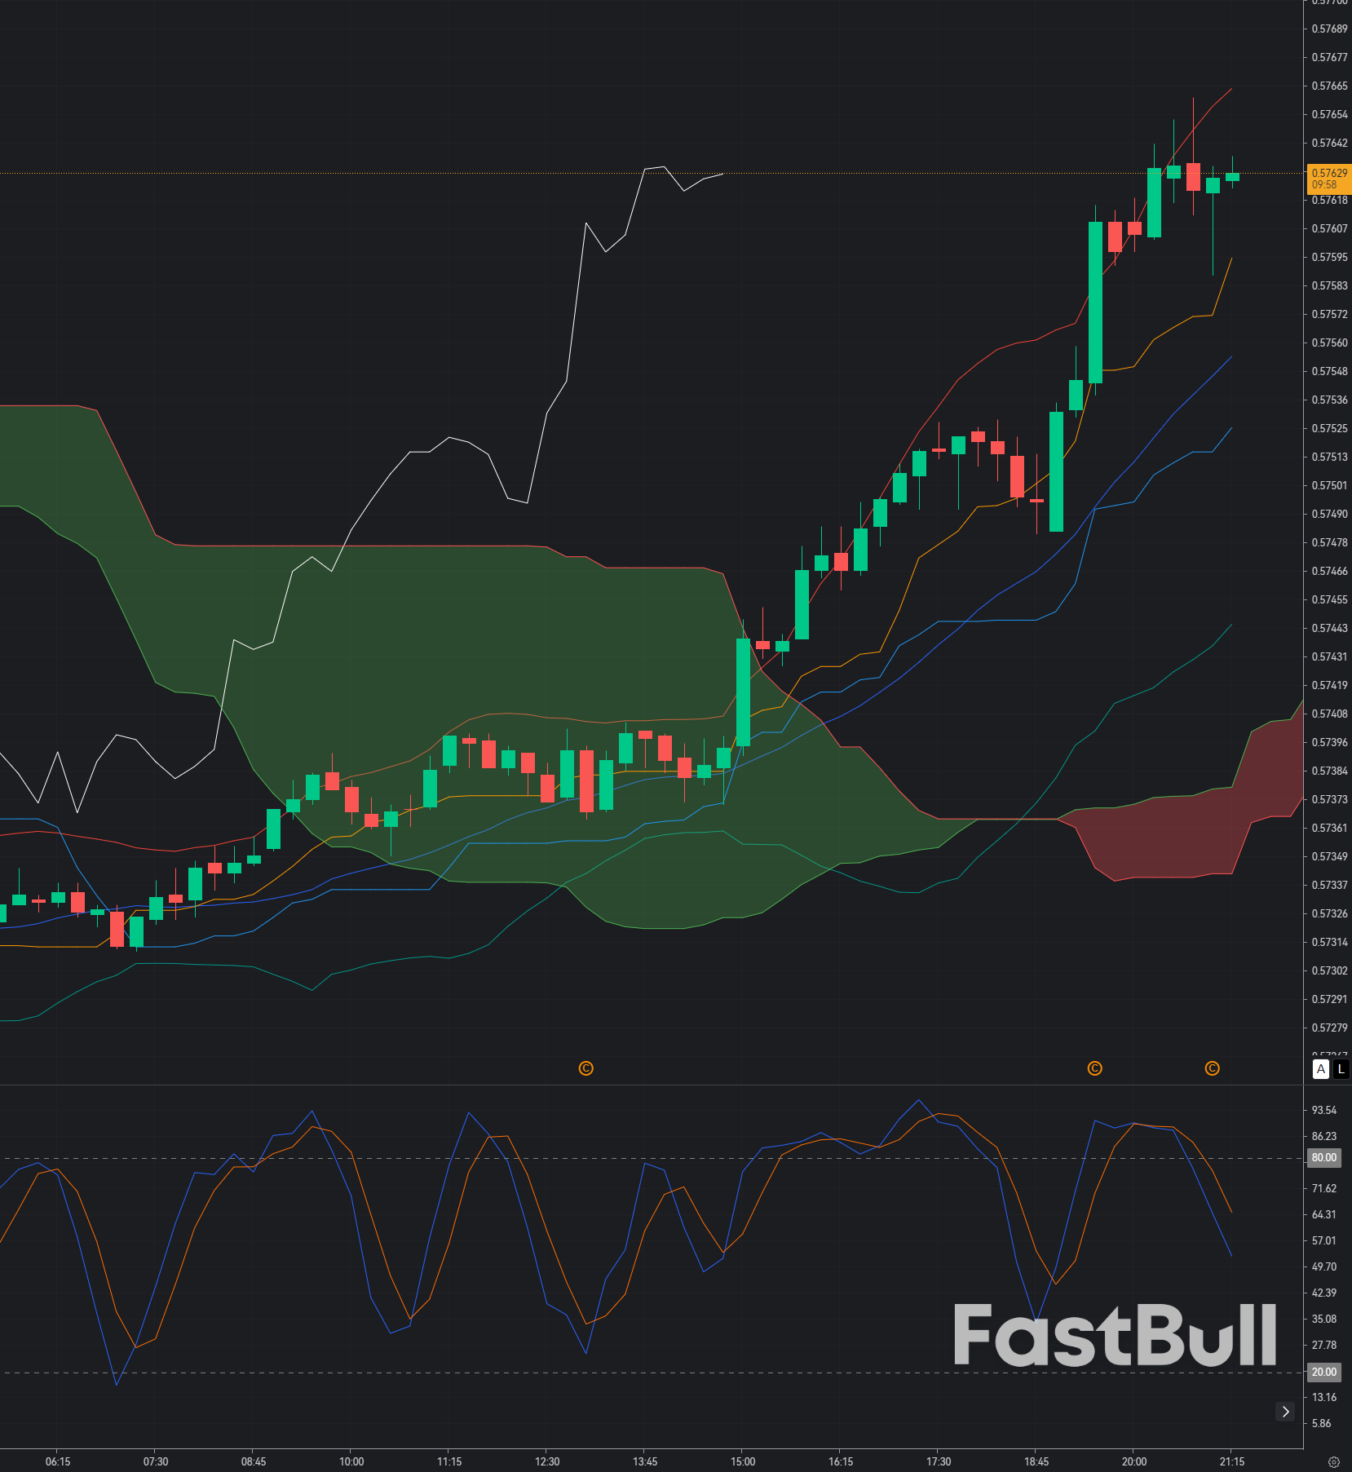1352x1472 pixels.
Task: Open chart settings gear icon
Action: tap(1334, 1461)
